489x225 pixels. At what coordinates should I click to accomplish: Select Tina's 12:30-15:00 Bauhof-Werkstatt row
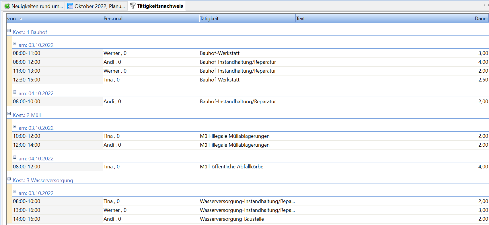point(220,80)
